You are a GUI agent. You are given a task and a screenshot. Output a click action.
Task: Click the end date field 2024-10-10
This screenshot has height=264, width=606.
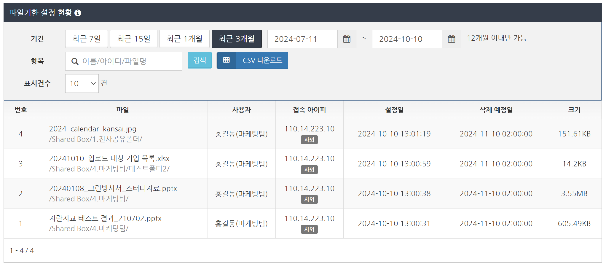point(407,39)
